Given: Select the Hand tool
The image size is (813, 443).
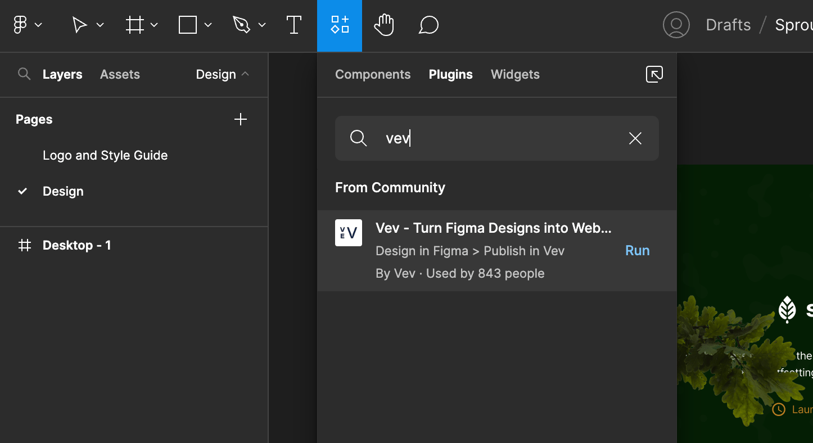Looking at the screenshot, I should pyautogui.click(x=385, y=25).
